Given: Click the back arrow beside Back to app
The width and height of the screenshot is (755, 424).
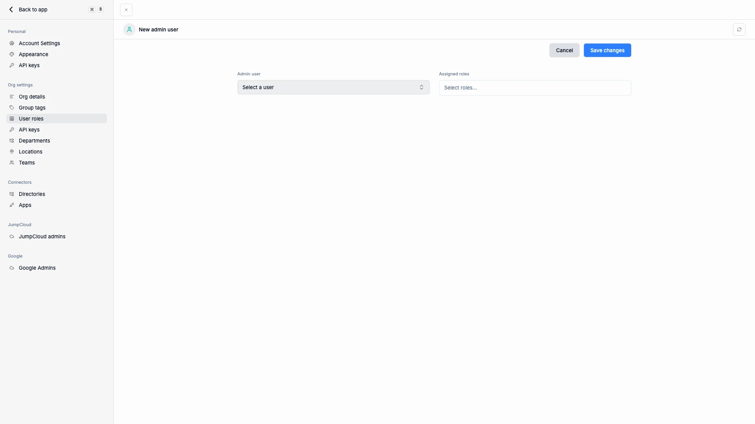Looking at the screenshot, I should (x=11, y=9).
